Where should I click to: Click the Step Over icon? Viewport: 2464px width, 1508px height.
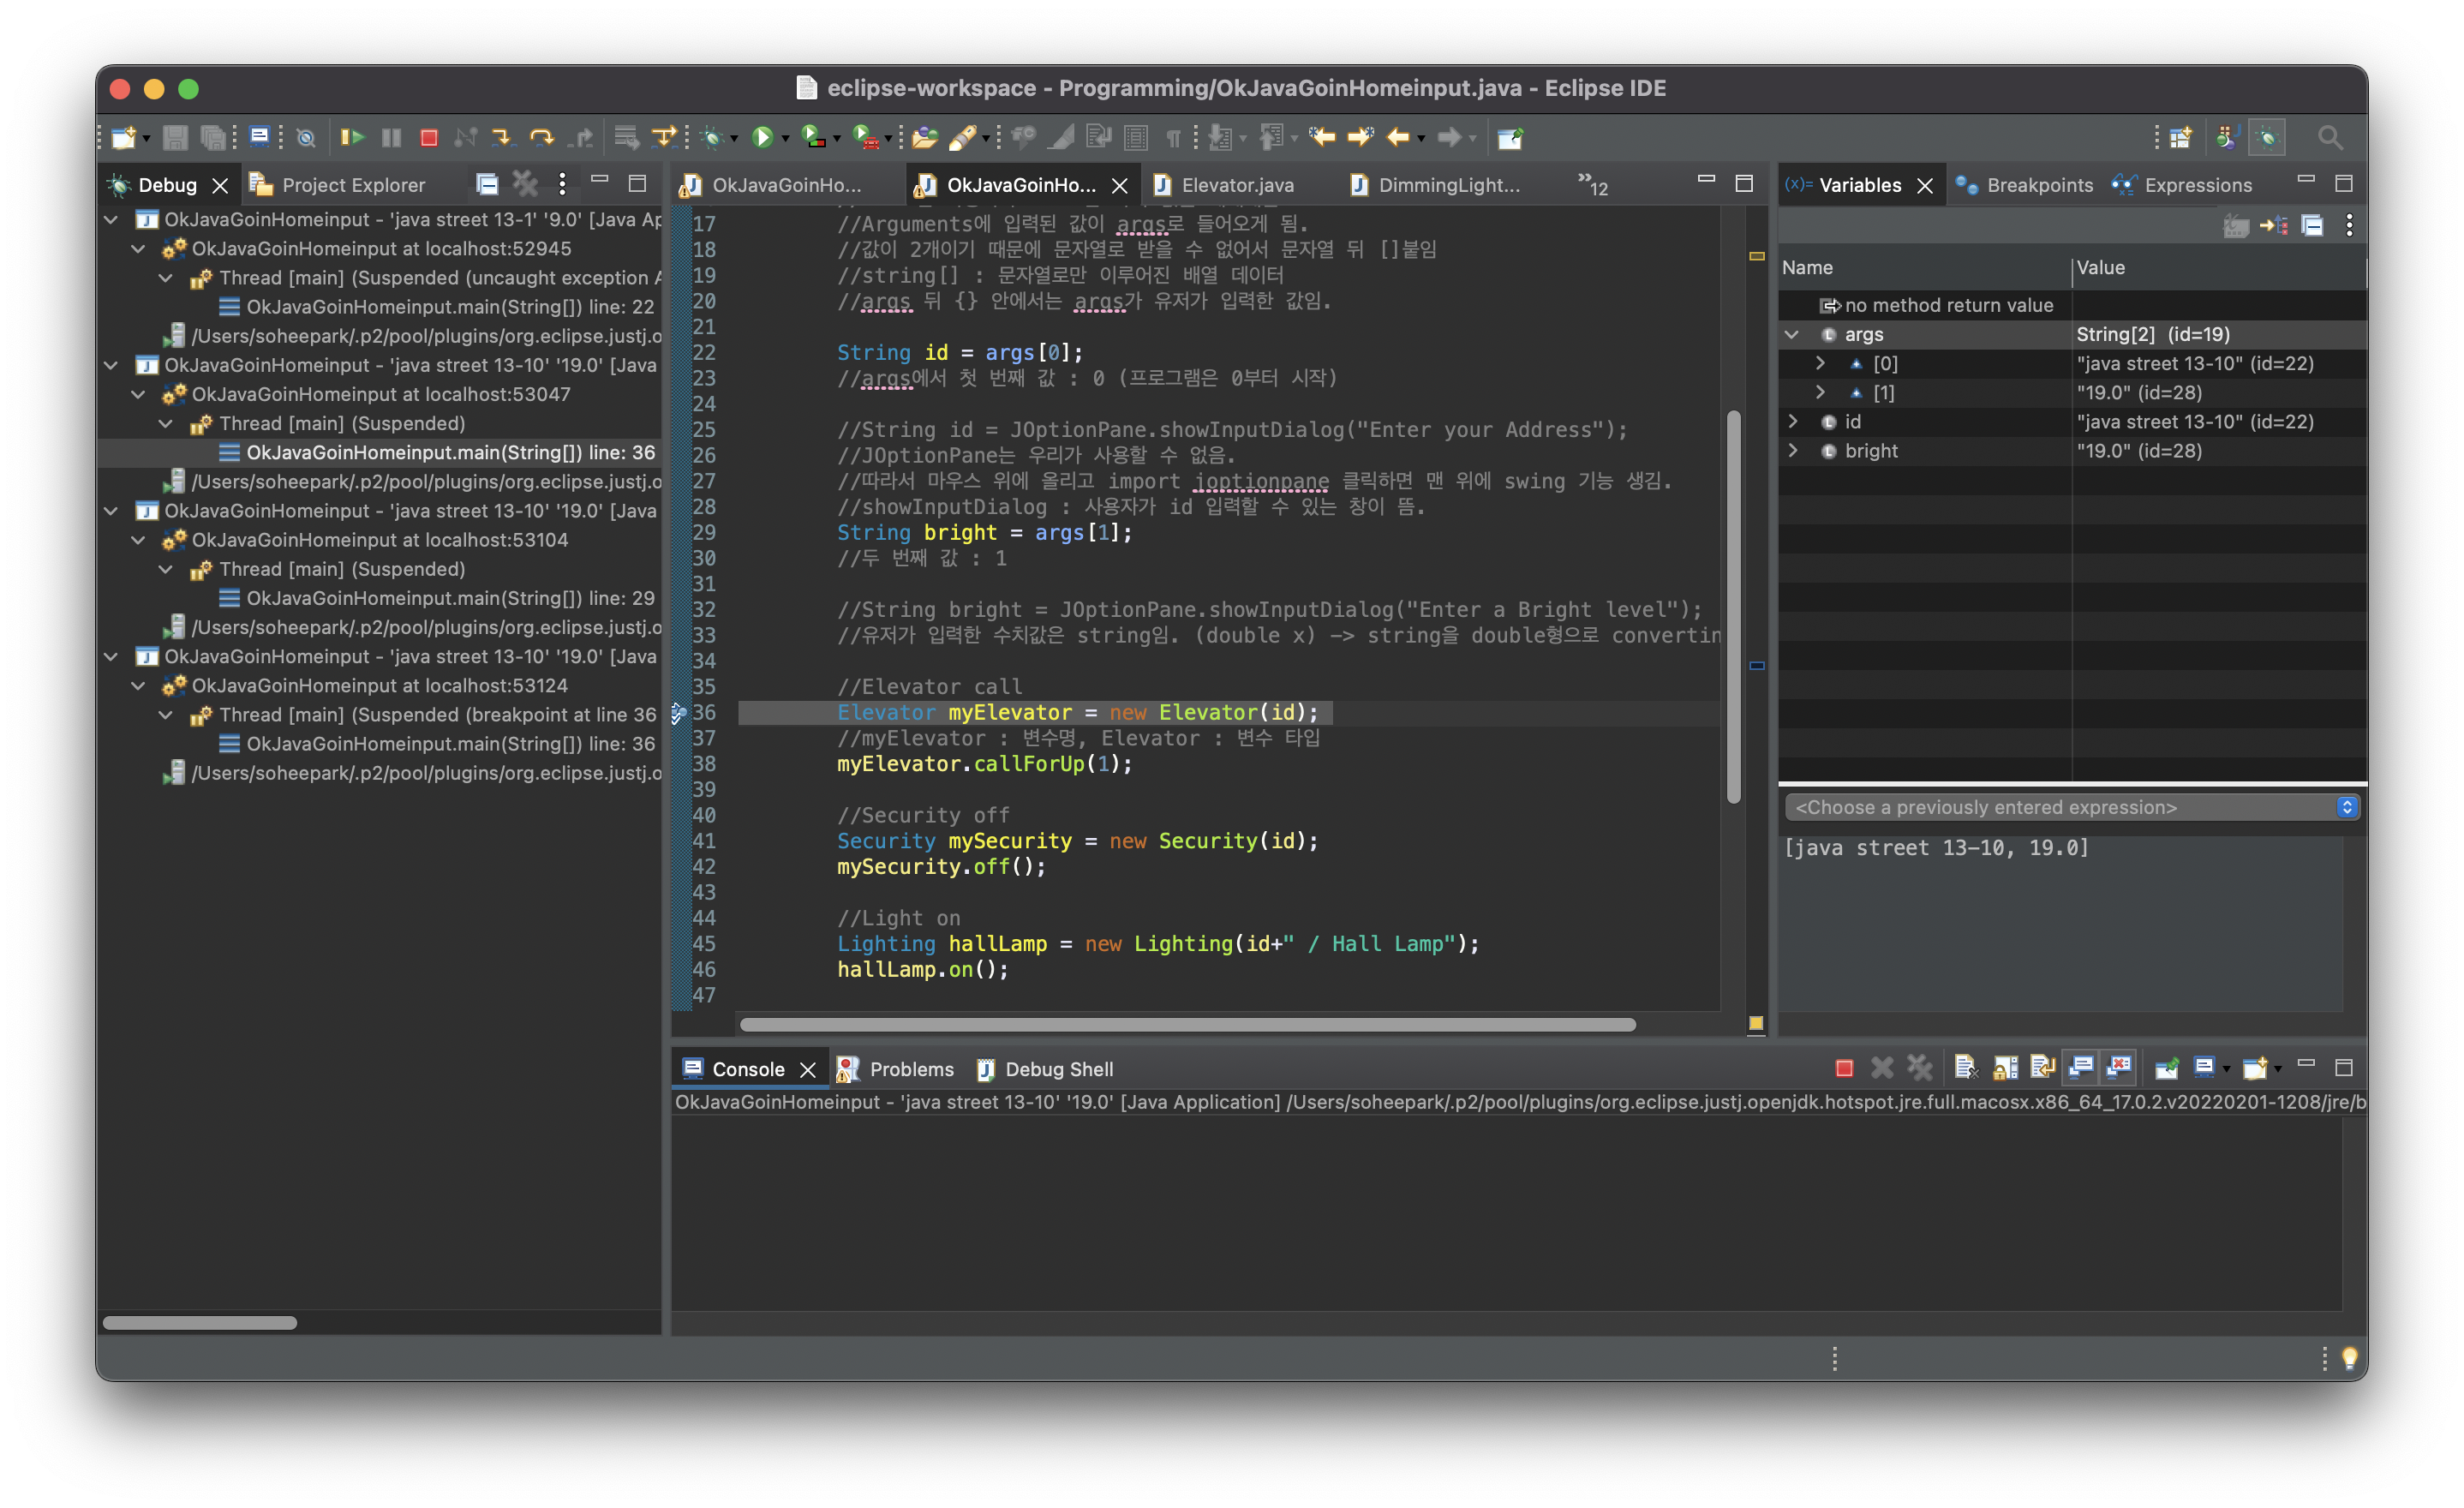click(541, 138)
